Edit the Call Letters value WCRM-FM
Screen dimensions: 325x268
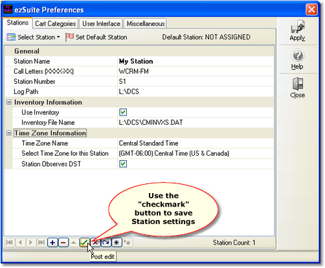196,72
